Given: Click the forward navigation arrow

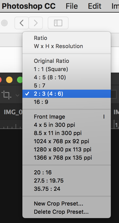Looking at the screenshot, I should (x=36, y=23).
